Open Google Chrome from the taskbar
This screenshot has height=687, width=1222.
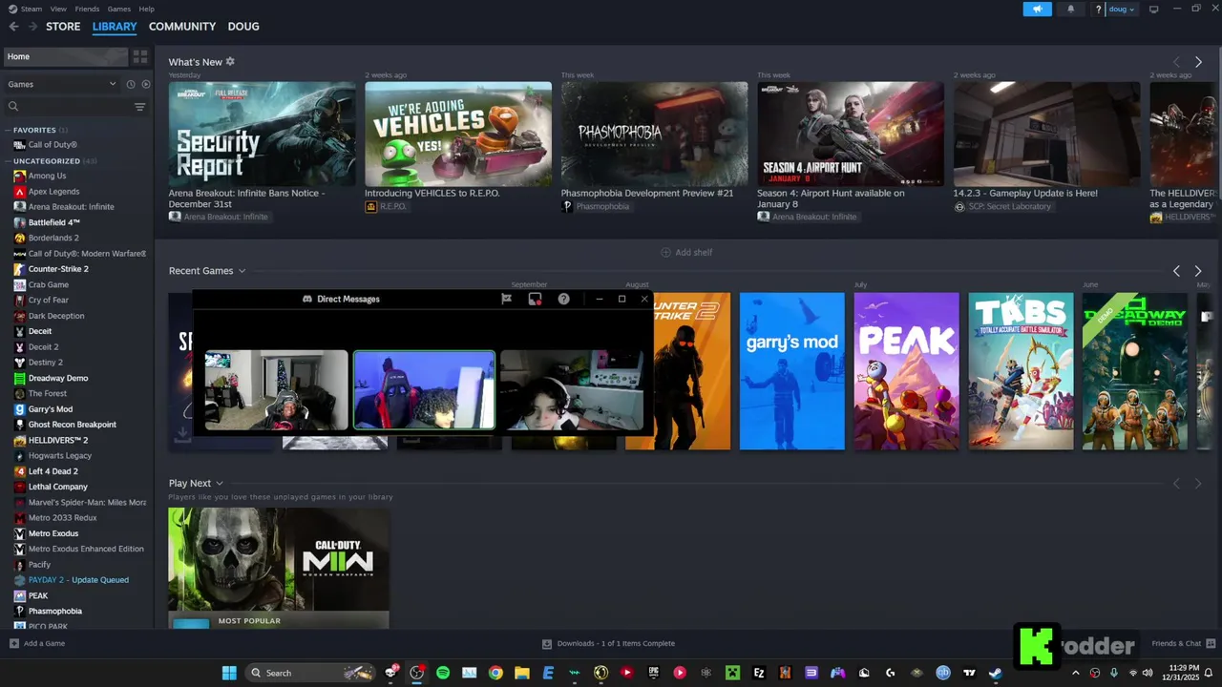point(495,673)
